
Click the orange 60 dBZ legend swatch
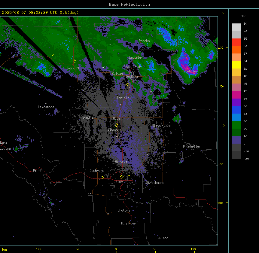pos(236,50)
